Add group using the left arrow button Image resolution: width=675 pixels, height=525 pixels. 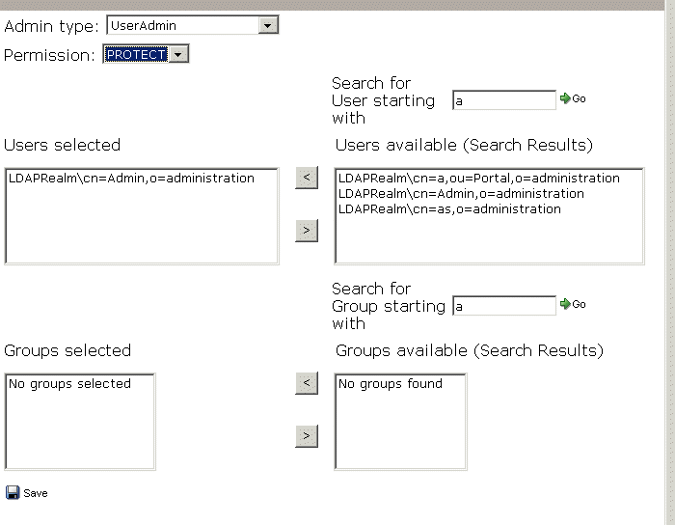pyautogui.click(x=306, y=383)
